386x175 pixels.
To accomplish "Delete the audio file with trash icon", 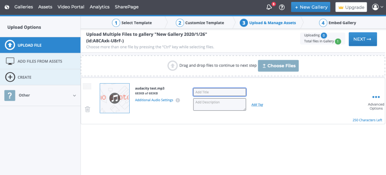I will [87, 109].
